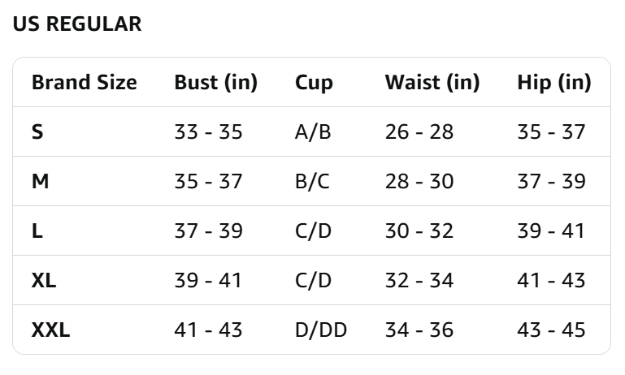
Task: Select the Hip (in) column header
Action: coord(554,83)
